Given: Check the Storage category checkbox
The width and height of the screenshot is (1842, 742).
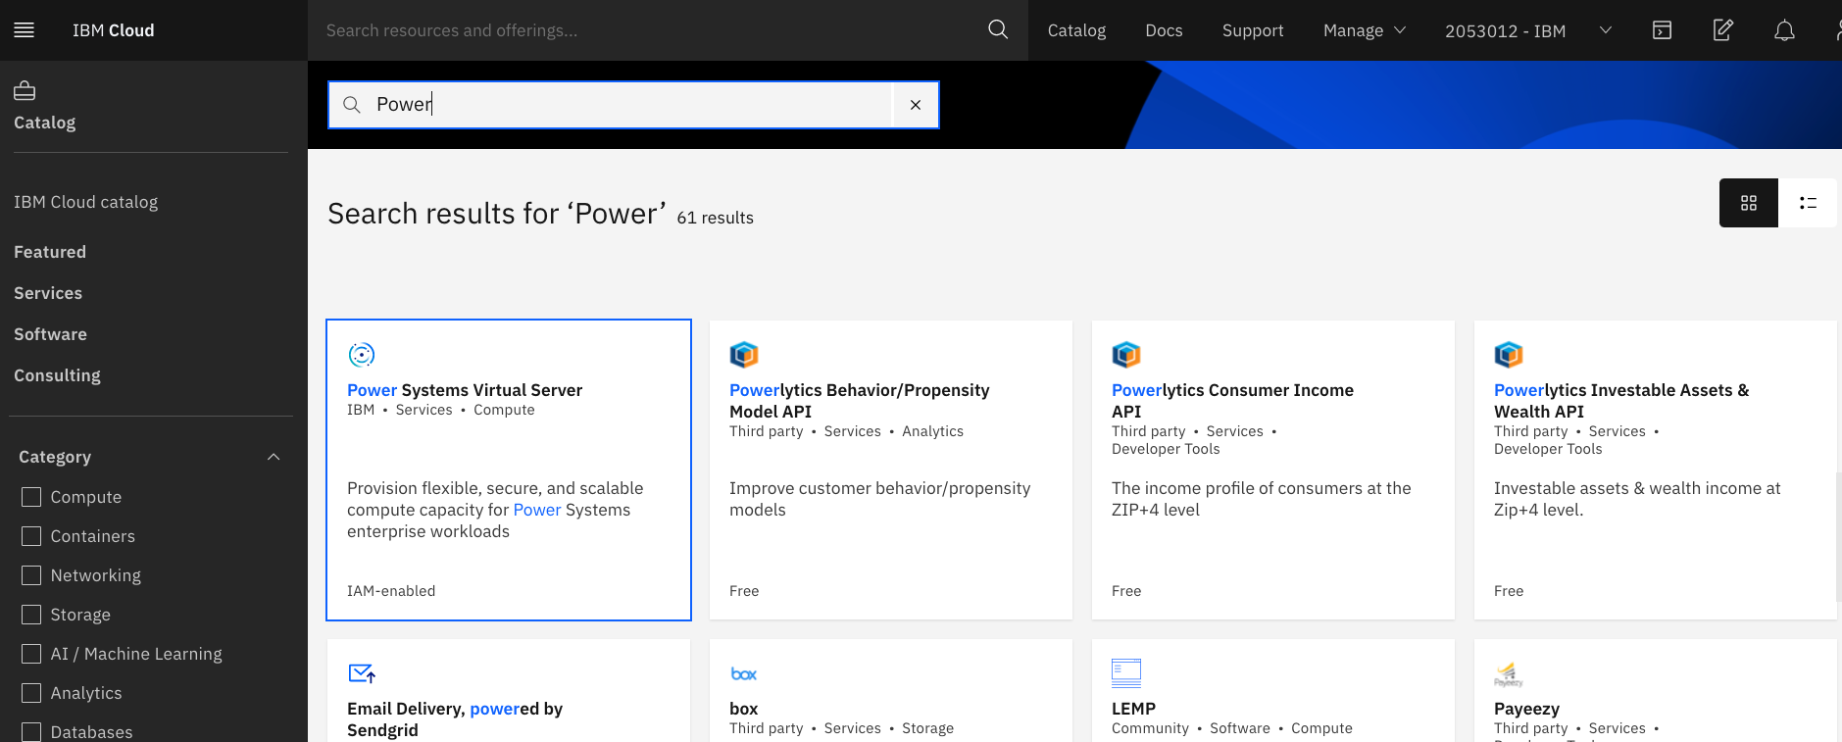Looking at the screenshot, I should click(x=31, y=615).
